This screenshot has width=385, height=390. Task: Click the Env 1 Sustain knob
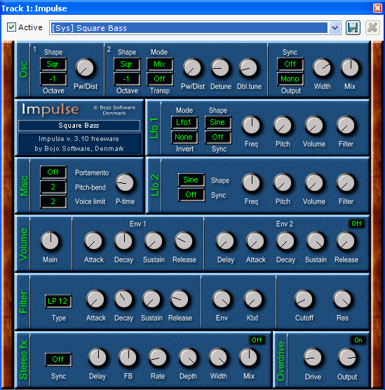[154, 241]
